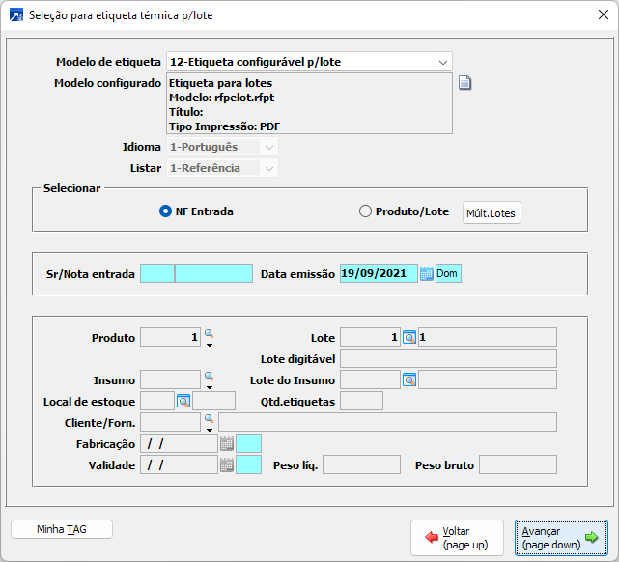Screen dimensions: 619x562
Task: Click the search magnifier next to Produto
Action: [x=209, y=335]
